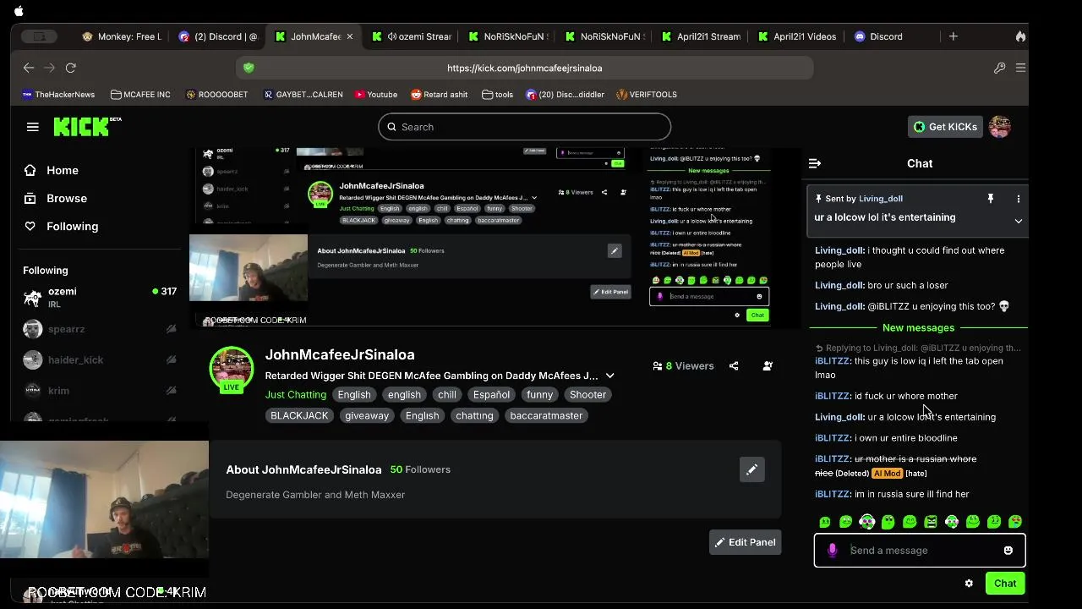This screenshot has width=1082, height=609.
Task: Close the JohnMcafee browser tab
Action: 349,36
